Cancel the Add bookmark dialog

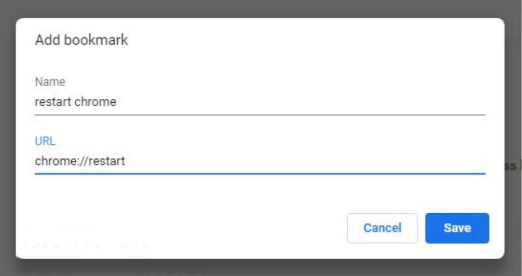(x=382, y=228)
